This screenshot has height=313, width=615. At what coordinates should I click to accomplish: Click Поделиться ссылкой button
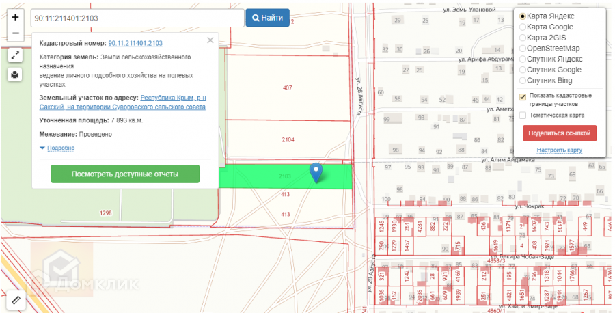(559, 133)
